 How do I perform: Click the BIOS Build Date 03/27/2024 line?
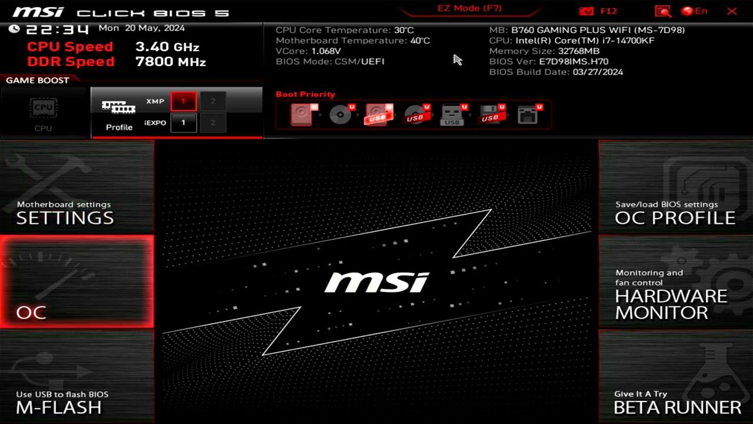556,72
